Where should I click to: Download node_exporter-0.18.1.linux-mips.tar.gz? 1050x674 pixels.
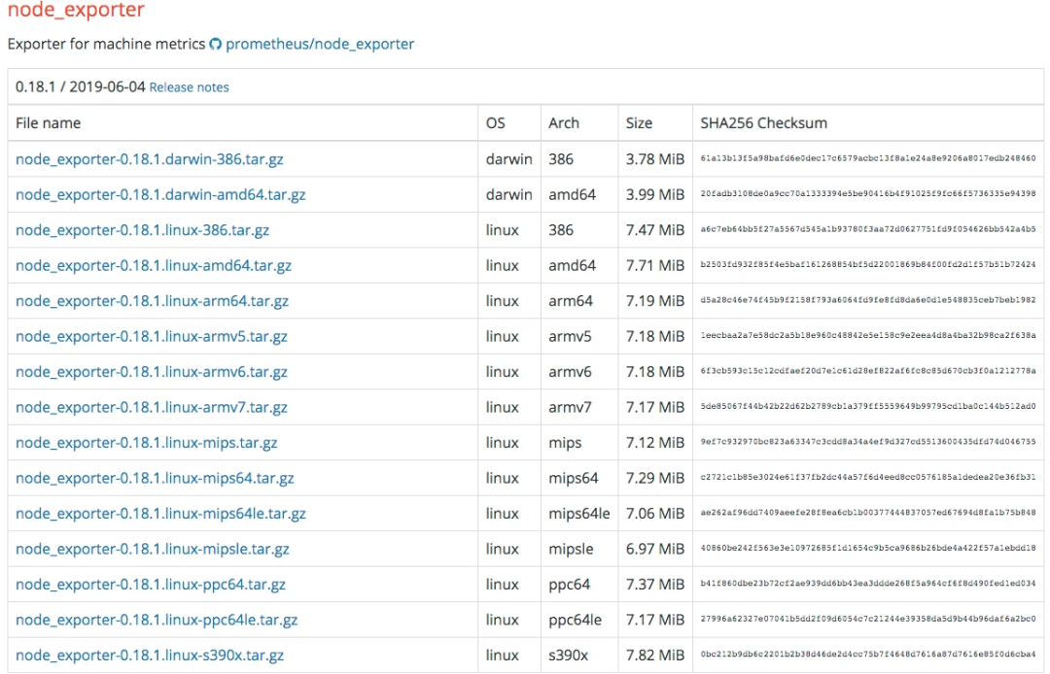(147, 443)
